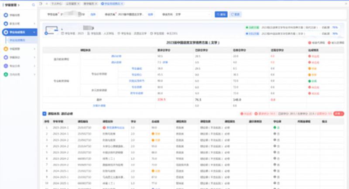Viewport: 349px width, 189px height.
Task: Click the orange 学籍预警 sidebar icon
Action: (6, 49)
